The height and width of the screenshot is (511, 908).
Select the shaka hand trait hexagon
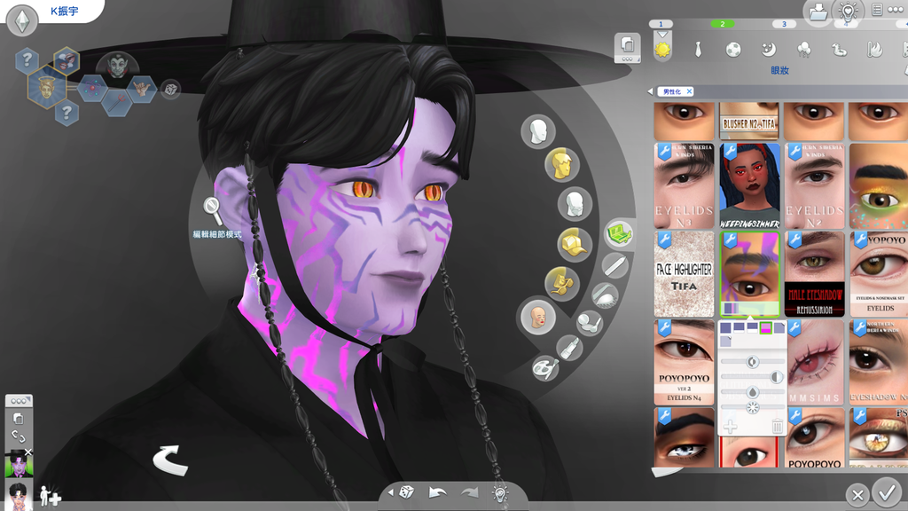click(141, 89)
